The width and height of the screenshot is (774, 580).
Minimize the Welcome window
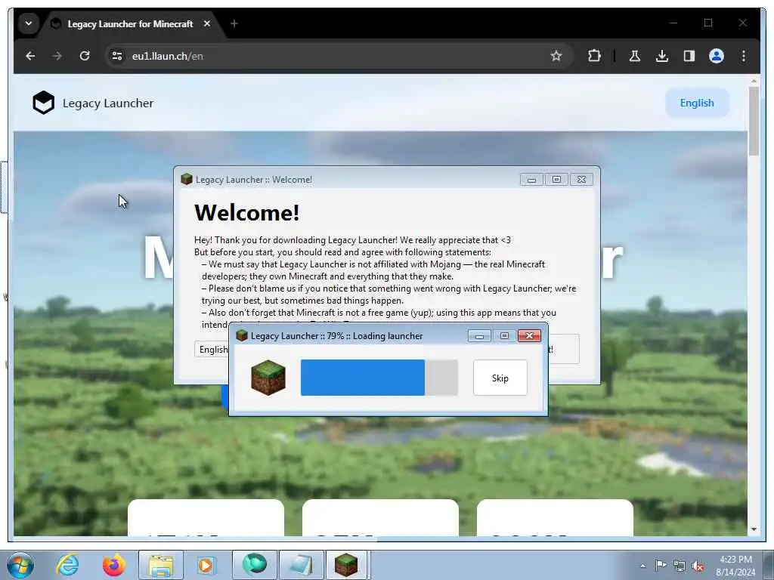531,180
